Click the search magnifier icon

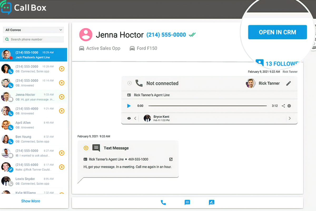[7, 39]
